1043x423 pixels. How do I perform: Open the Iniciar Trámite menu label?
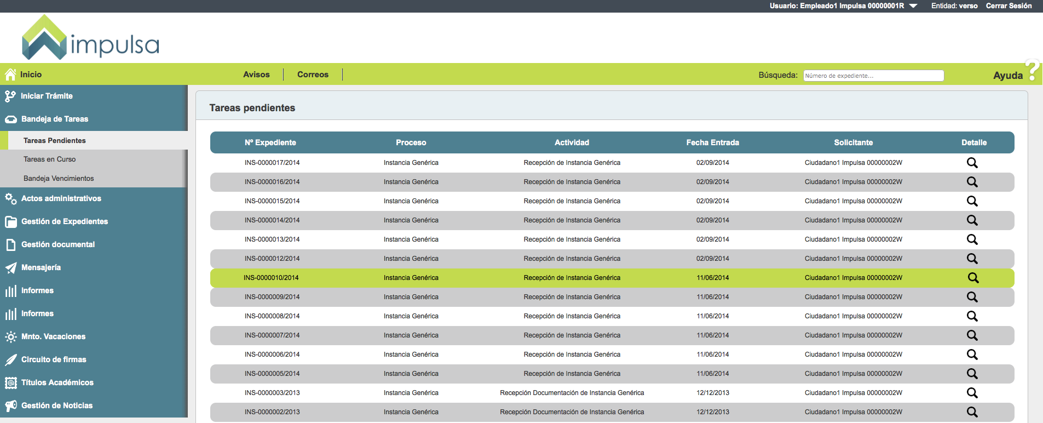(x=47, y=96)
